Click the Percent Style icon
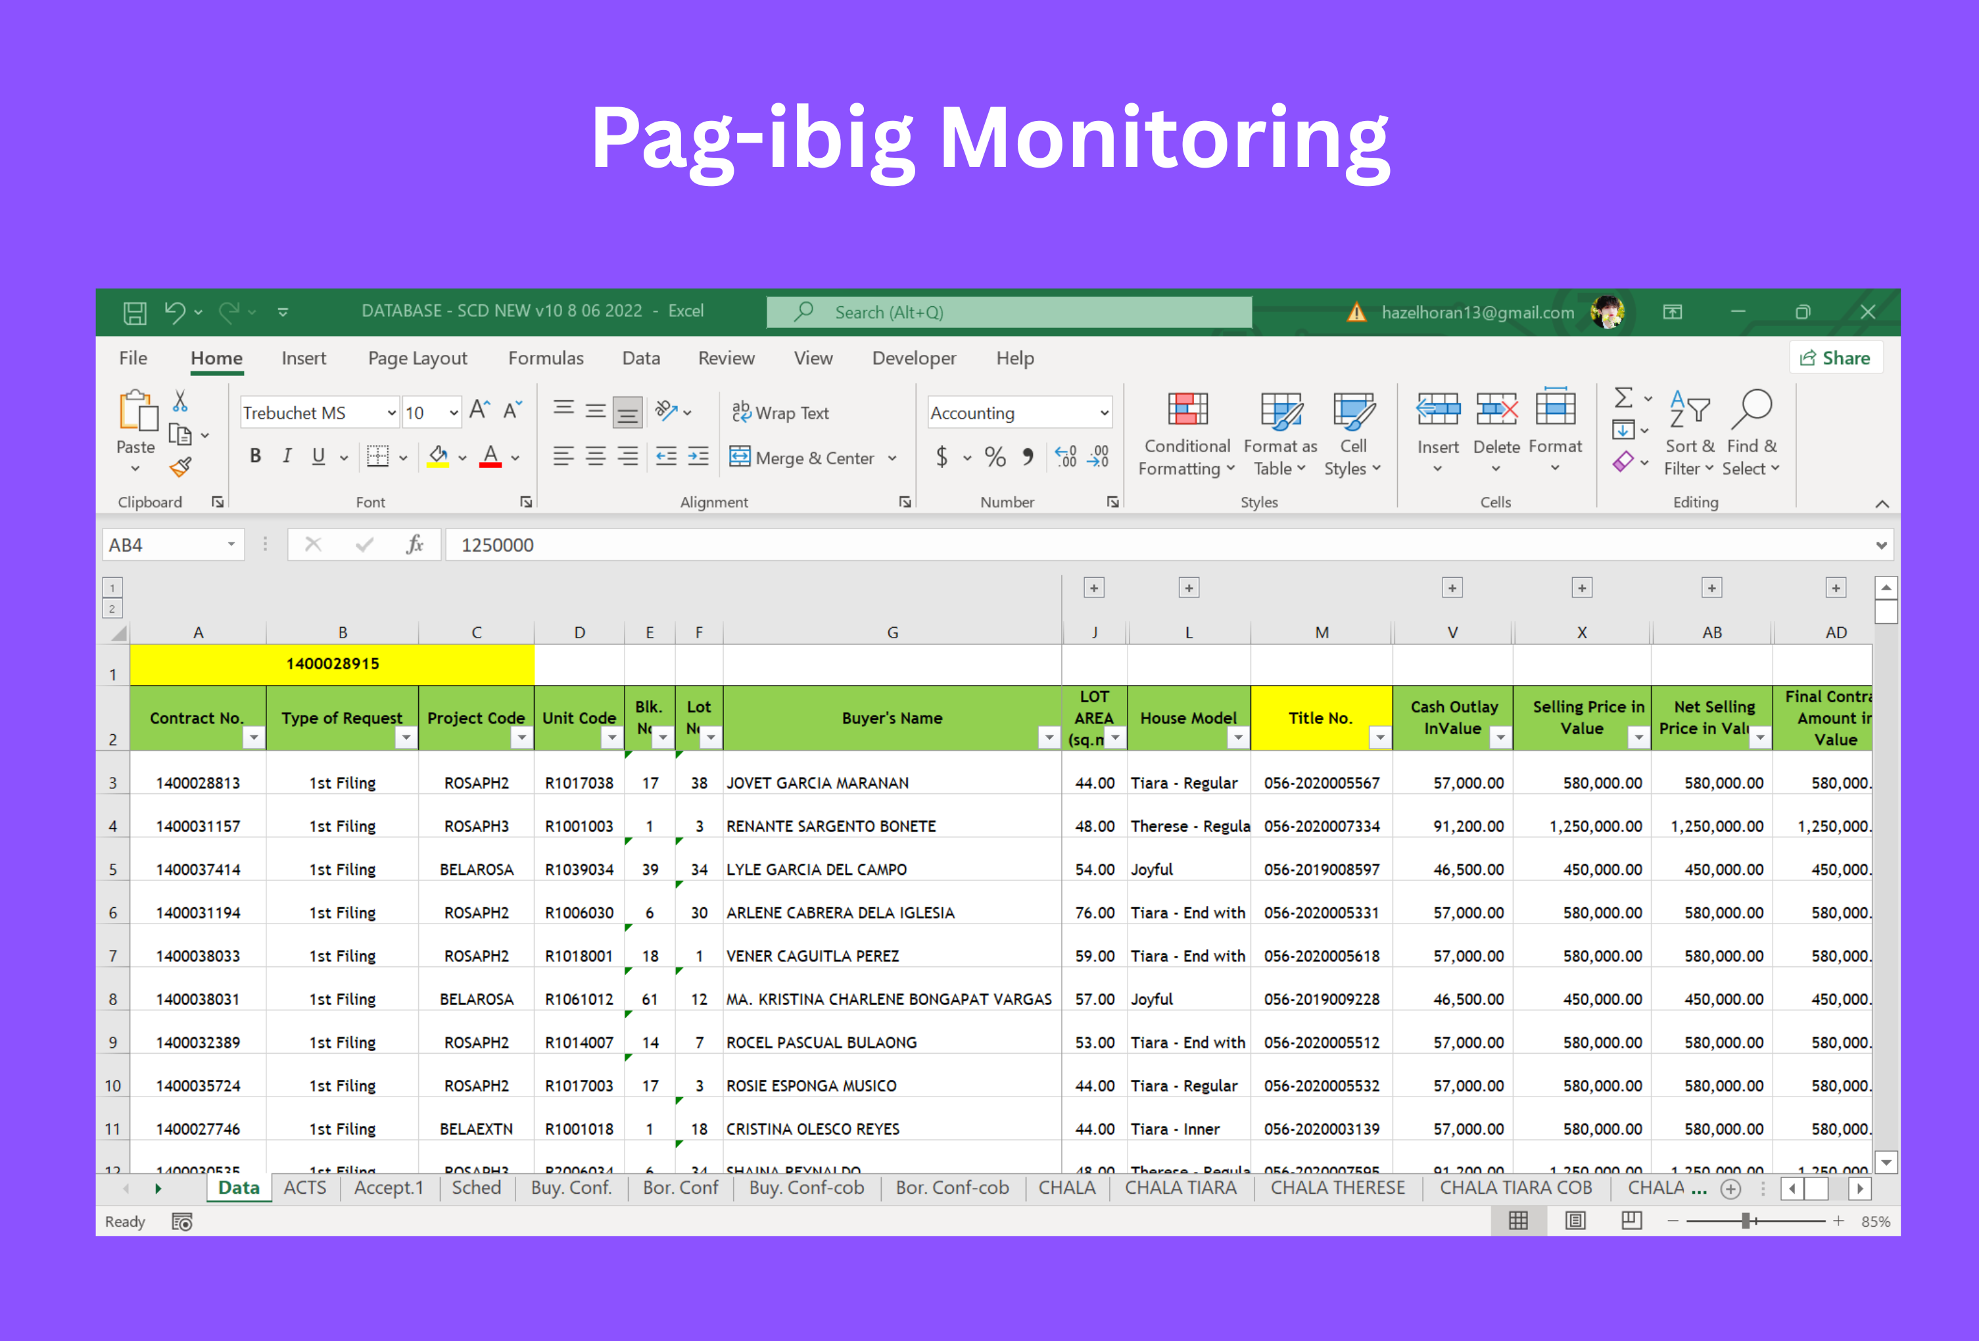This screenshot has width=1979, height=1341. click(995, 458)
